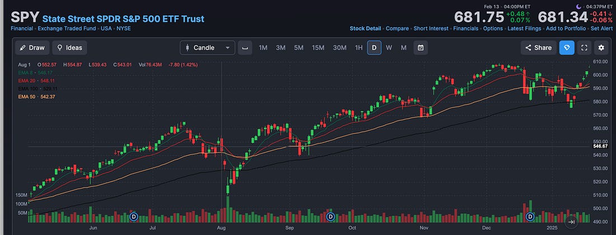Toggle fullscreen chart icon
This screenshot has width=616, height=235.
pyautogui.click(x=584, y=48)
